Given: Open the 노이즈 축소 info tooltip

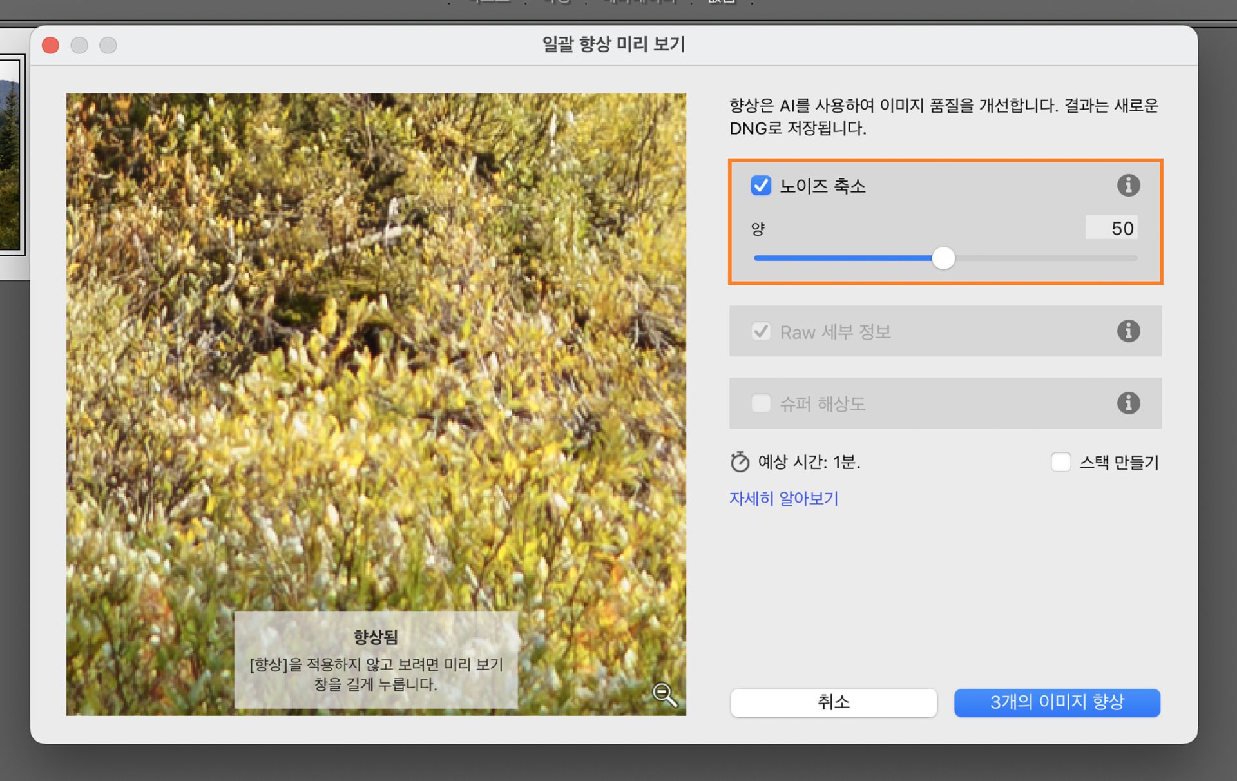Looking at the screenshot, I should pyautogui.click(x=1129, y=185).
